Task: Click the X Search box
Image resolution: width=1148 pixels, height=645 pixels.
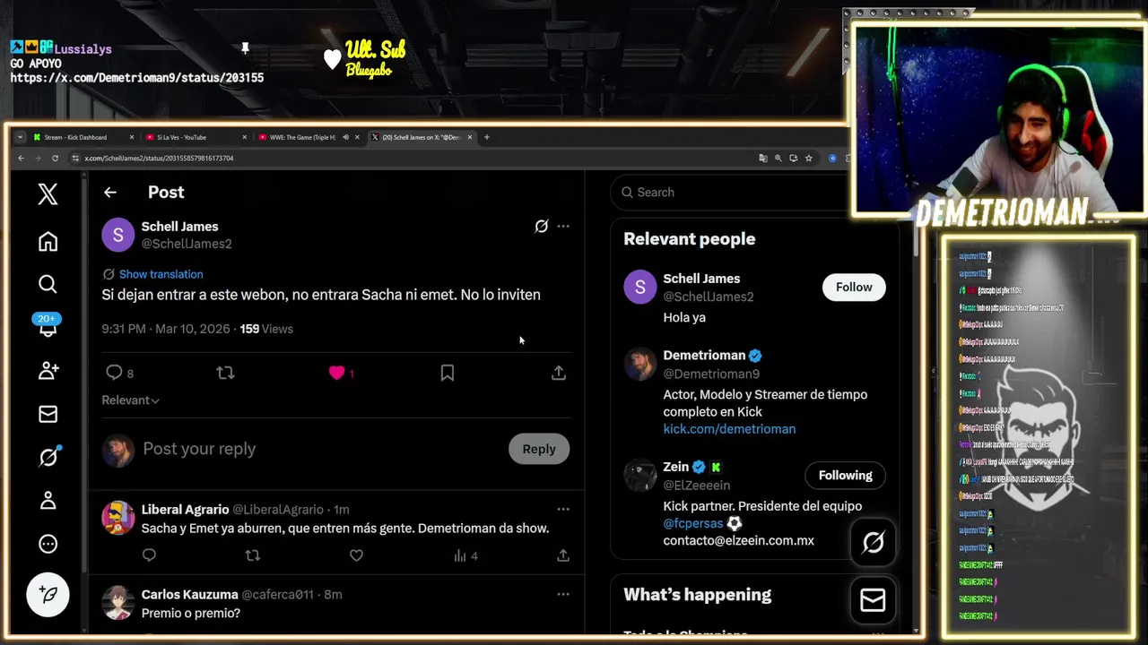Action: (731, 192)
